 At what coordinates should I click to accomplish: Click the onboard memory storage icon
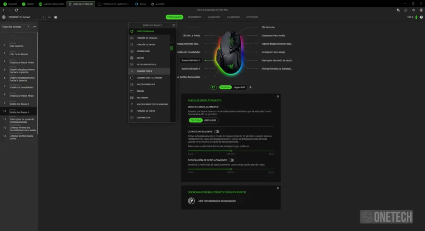tap(56, 17)
